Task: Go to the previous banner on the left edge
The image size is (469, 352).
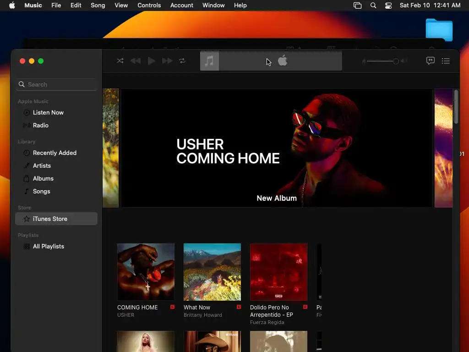Action: click(111, 148)
